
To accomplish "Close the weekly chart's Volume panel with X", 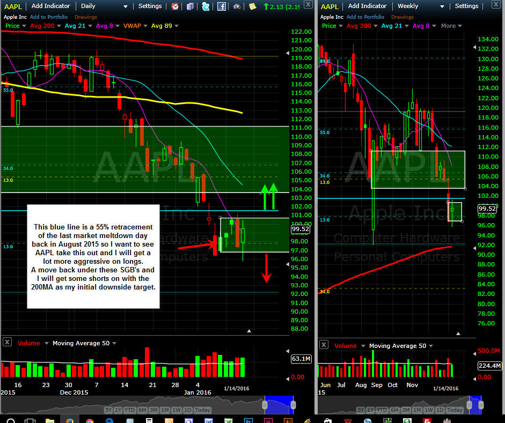I will [324, 345].
